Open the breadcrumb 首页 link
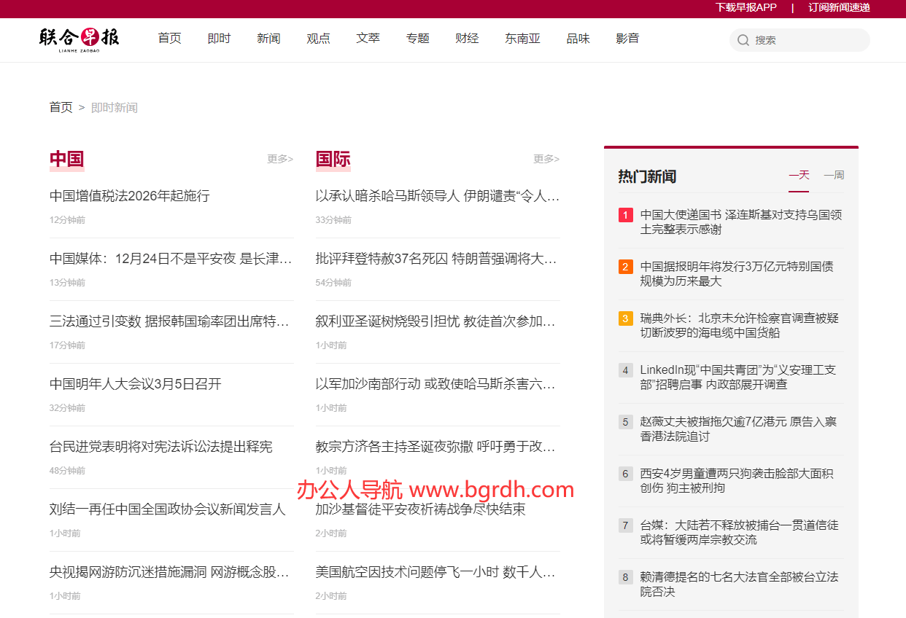The width and height of the screenshot is (906, 618). point(61,107)
